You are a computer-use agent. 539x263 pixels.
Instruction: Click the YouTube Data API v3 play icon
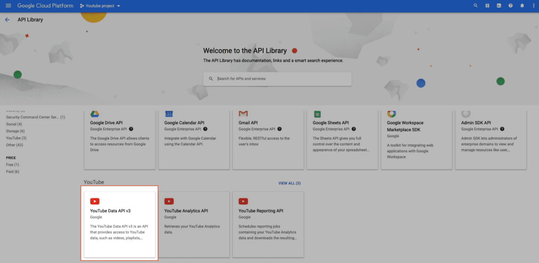pos(95,201)
